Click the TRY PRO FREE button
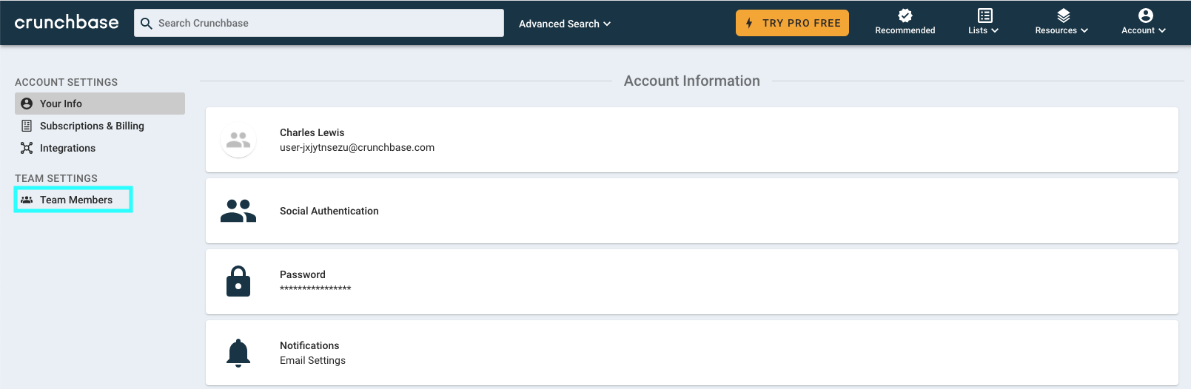 tap(792, 23)
